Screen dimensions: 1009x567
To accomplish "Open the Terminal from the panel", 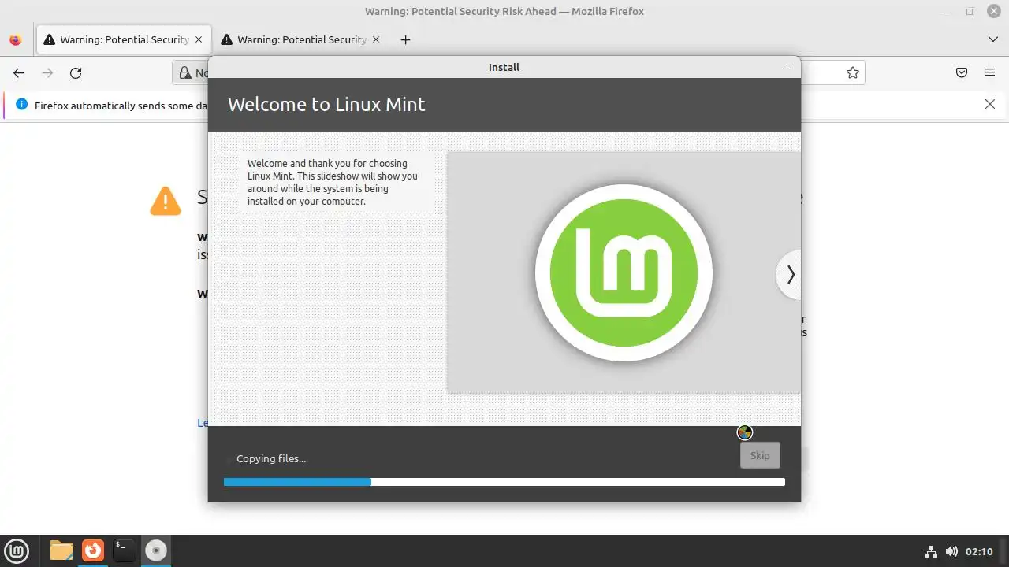I will pyautogui.click(x=125, y=550).
